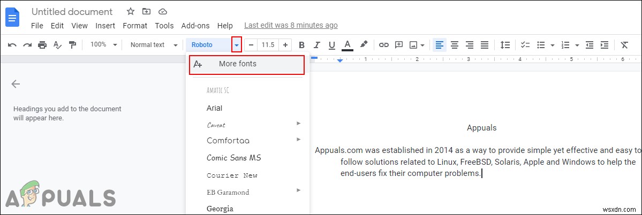Viewport: 642px width, 215px height.
Task: Click the Move to folder icon
Action: (146, 11)
